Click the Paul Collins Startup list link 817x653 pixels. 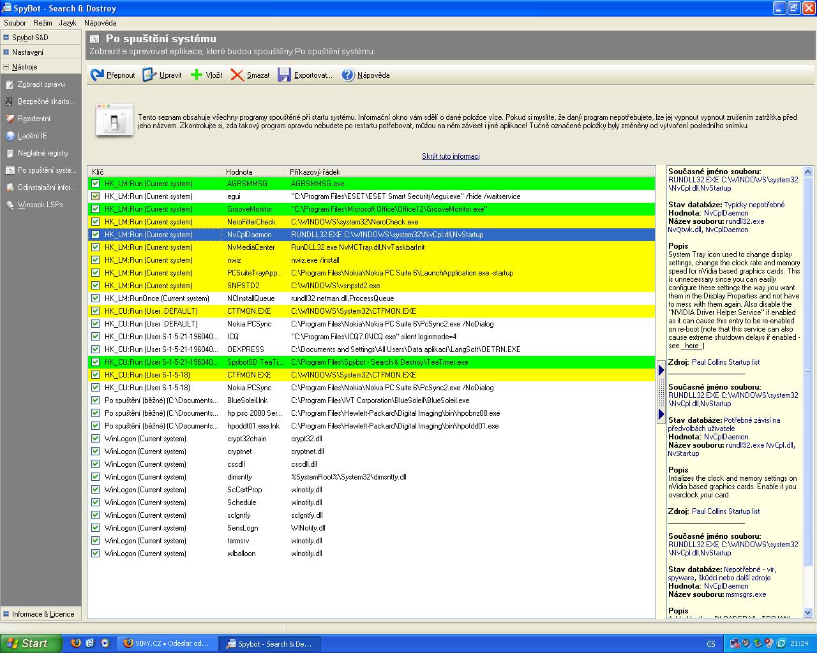[726, 362]
